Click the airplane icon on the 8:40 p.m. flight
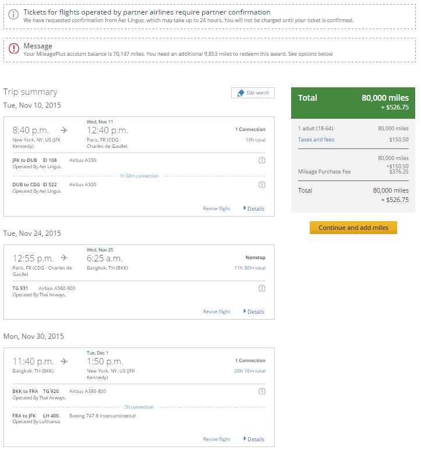Image resolution: width=421 pixels, height=450 pixels. [x=64, y=130]
